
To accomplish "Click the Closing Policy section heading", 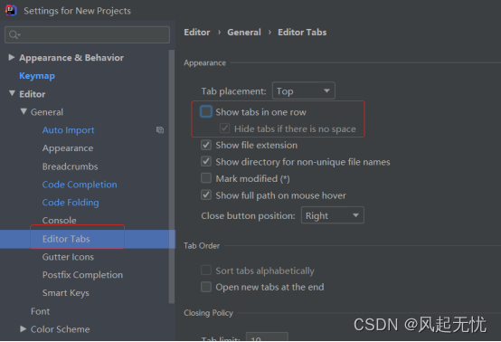I will pos(208,312).
